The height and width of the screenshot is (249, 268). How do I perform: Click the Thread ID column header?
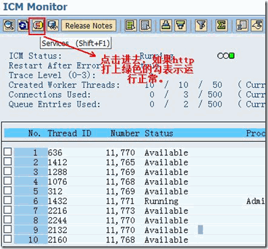pos(70,134)
